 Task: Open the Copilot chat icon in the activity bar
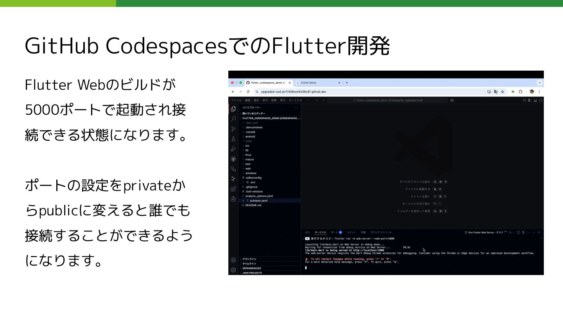(233, 199)
